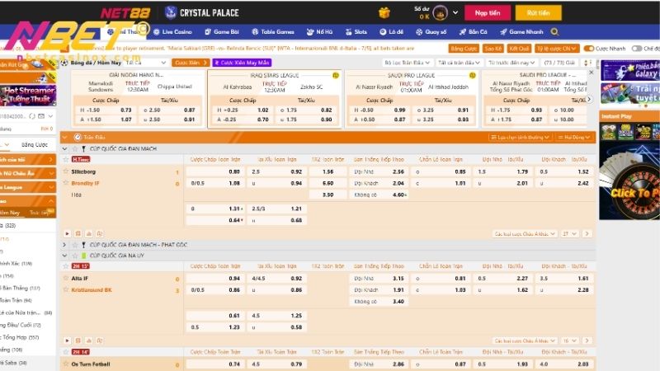Open the Table Games menu
The image size is (660, 371).
273,31
